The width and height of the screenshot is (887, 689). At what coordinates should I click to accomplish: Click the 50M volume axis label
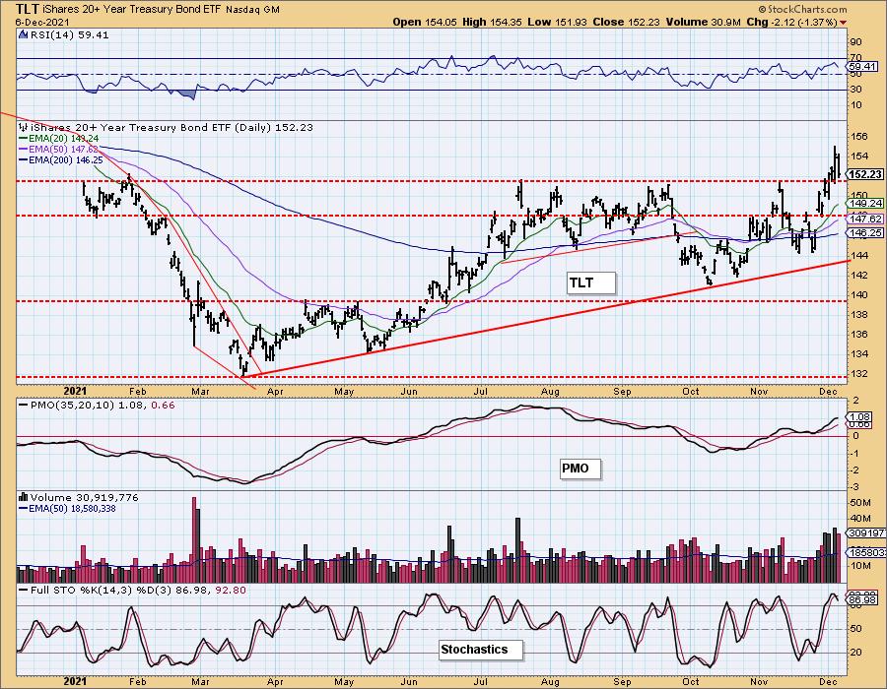tap(859, 502)
